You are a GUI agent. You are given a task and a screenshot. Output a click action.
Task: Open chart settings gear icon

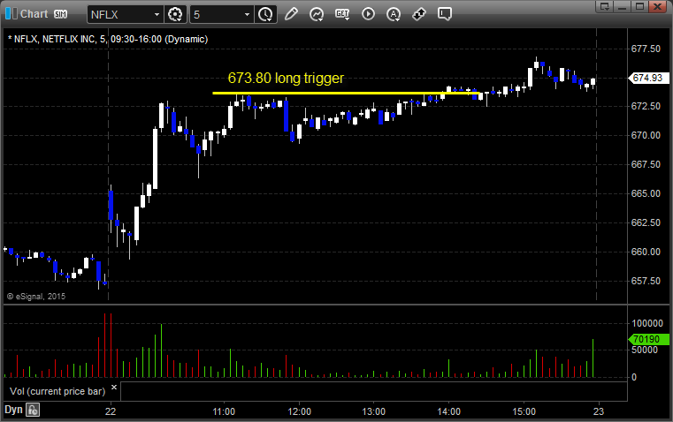pyautogui.click(x=175, y=14)
